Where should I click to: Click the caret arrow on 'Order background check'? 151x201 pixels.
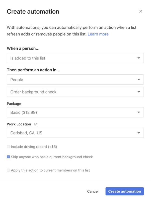point(139,92)
